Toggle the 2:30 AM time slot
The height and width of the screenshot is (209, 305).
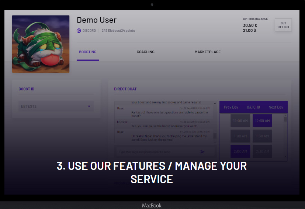(x=262, y=151)
